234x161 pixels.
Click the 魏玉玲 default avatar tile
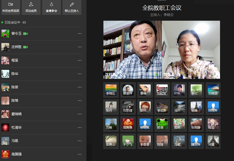(x=196, y=141)
